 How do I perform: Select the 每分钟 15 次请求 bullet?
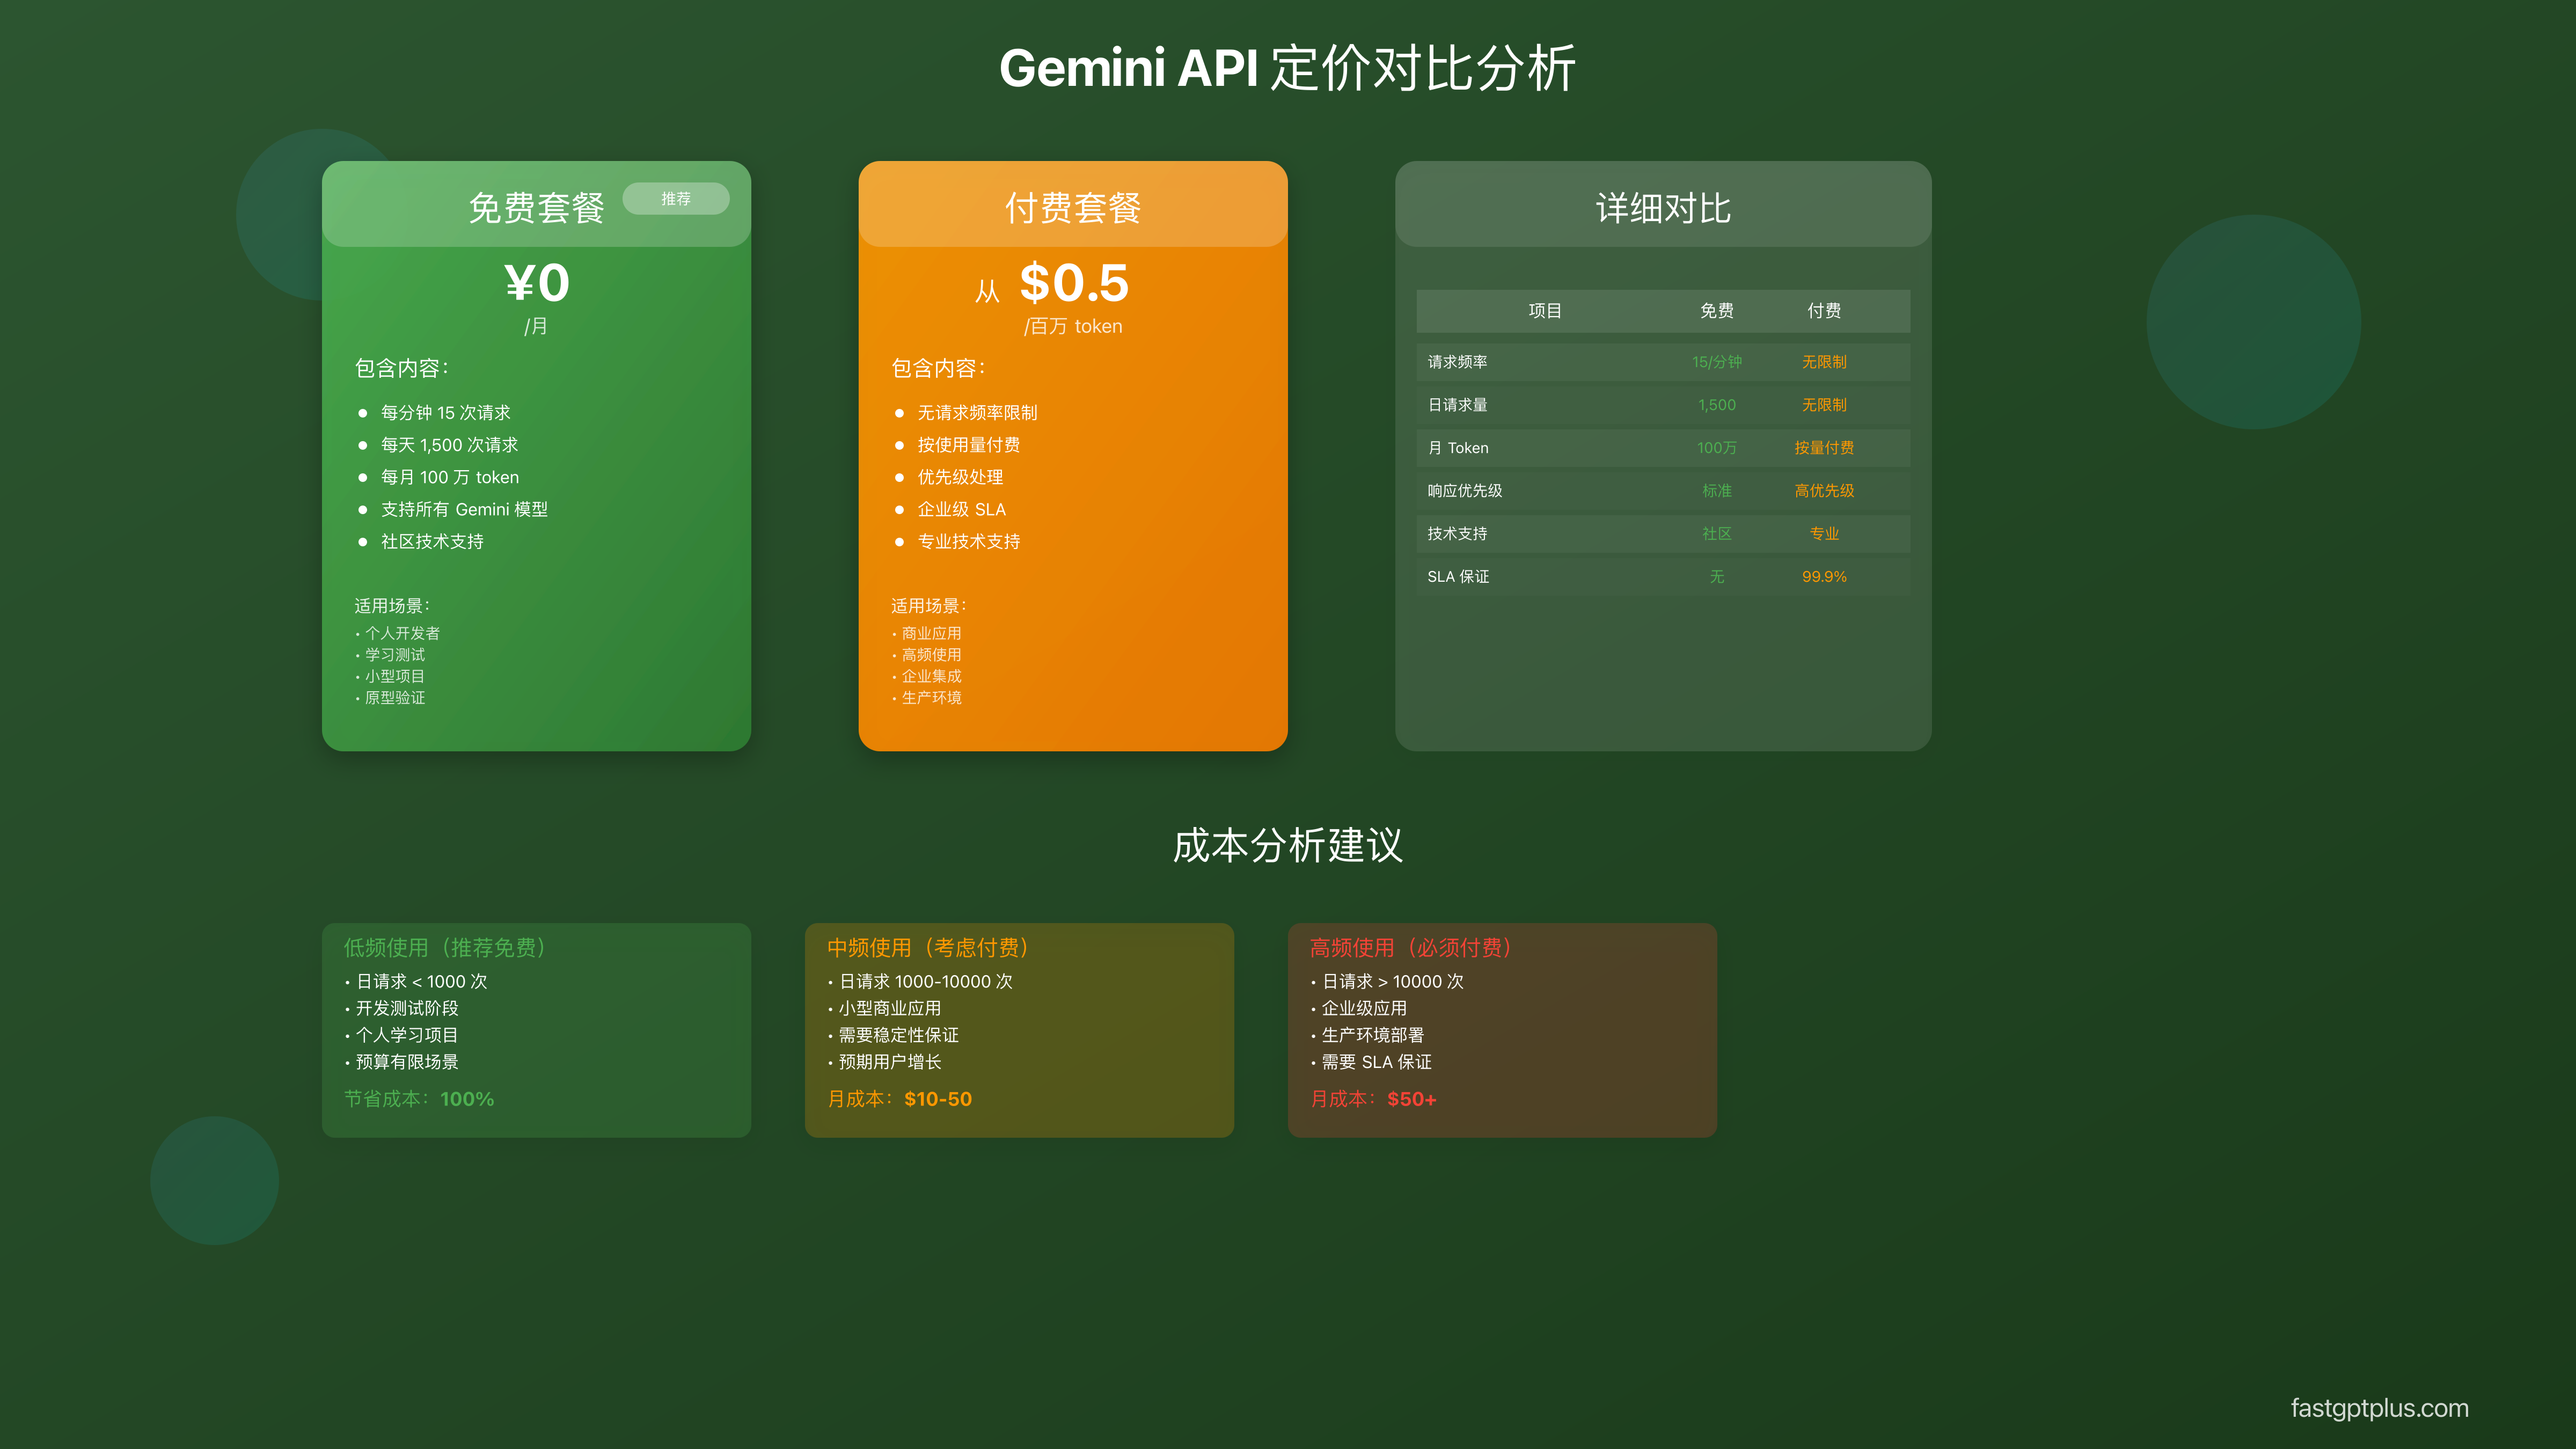click(445, 413)
